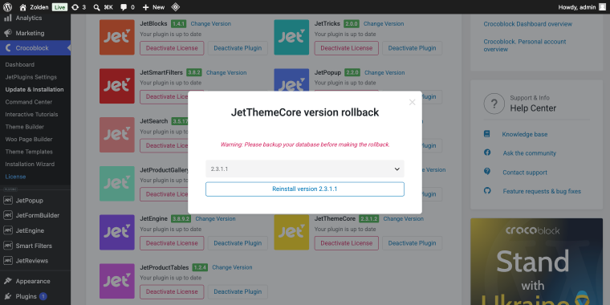Click the JetBlocks orange plugin thumbnail
610x305 pixels.
(x=116, y=38)
